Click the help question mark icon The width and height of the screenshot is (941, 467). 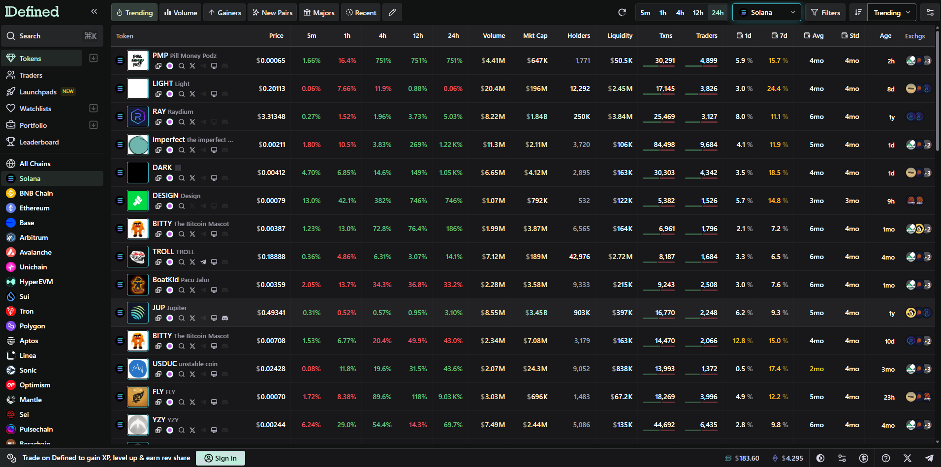(885, 458)
